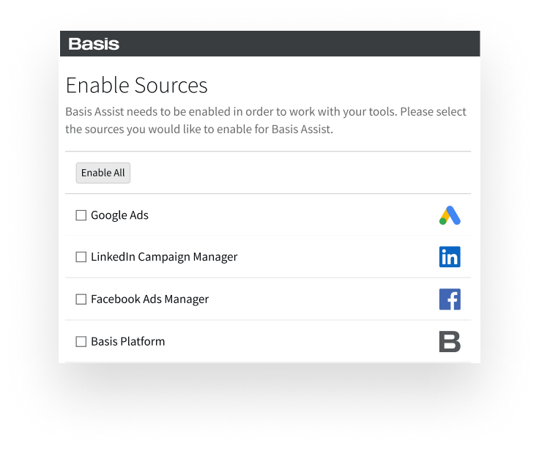This screenshot has width=539, height=451.
Task: Check the Google Ads checkbox
Action: [81, 215]
